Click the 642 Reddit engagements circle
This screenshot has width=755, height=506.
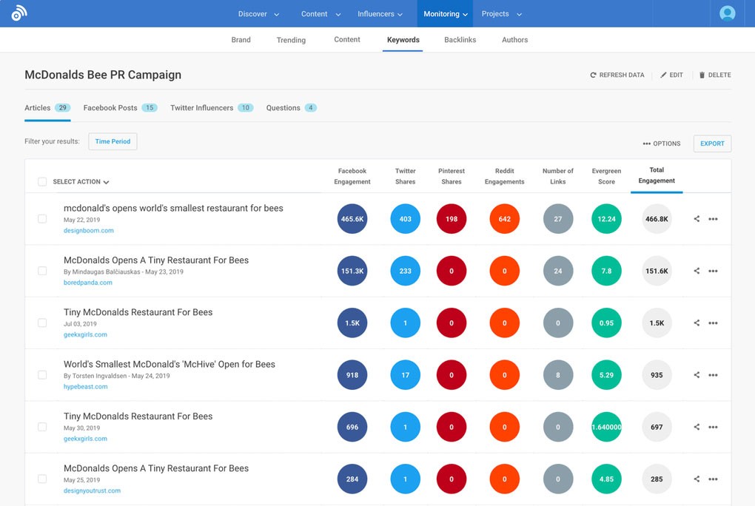click(504, 219)
